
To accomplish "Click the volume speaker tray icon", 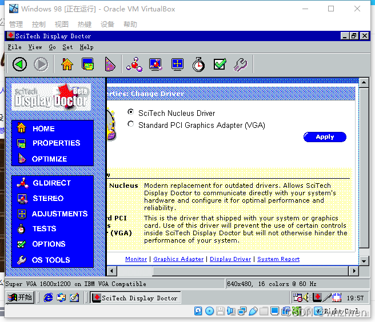I will pyautogui.click(x=306, y=297).
